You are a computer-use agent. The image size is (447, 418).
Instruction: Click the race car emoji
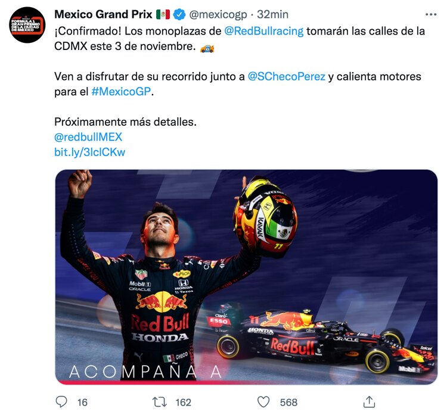click(207, 48)
